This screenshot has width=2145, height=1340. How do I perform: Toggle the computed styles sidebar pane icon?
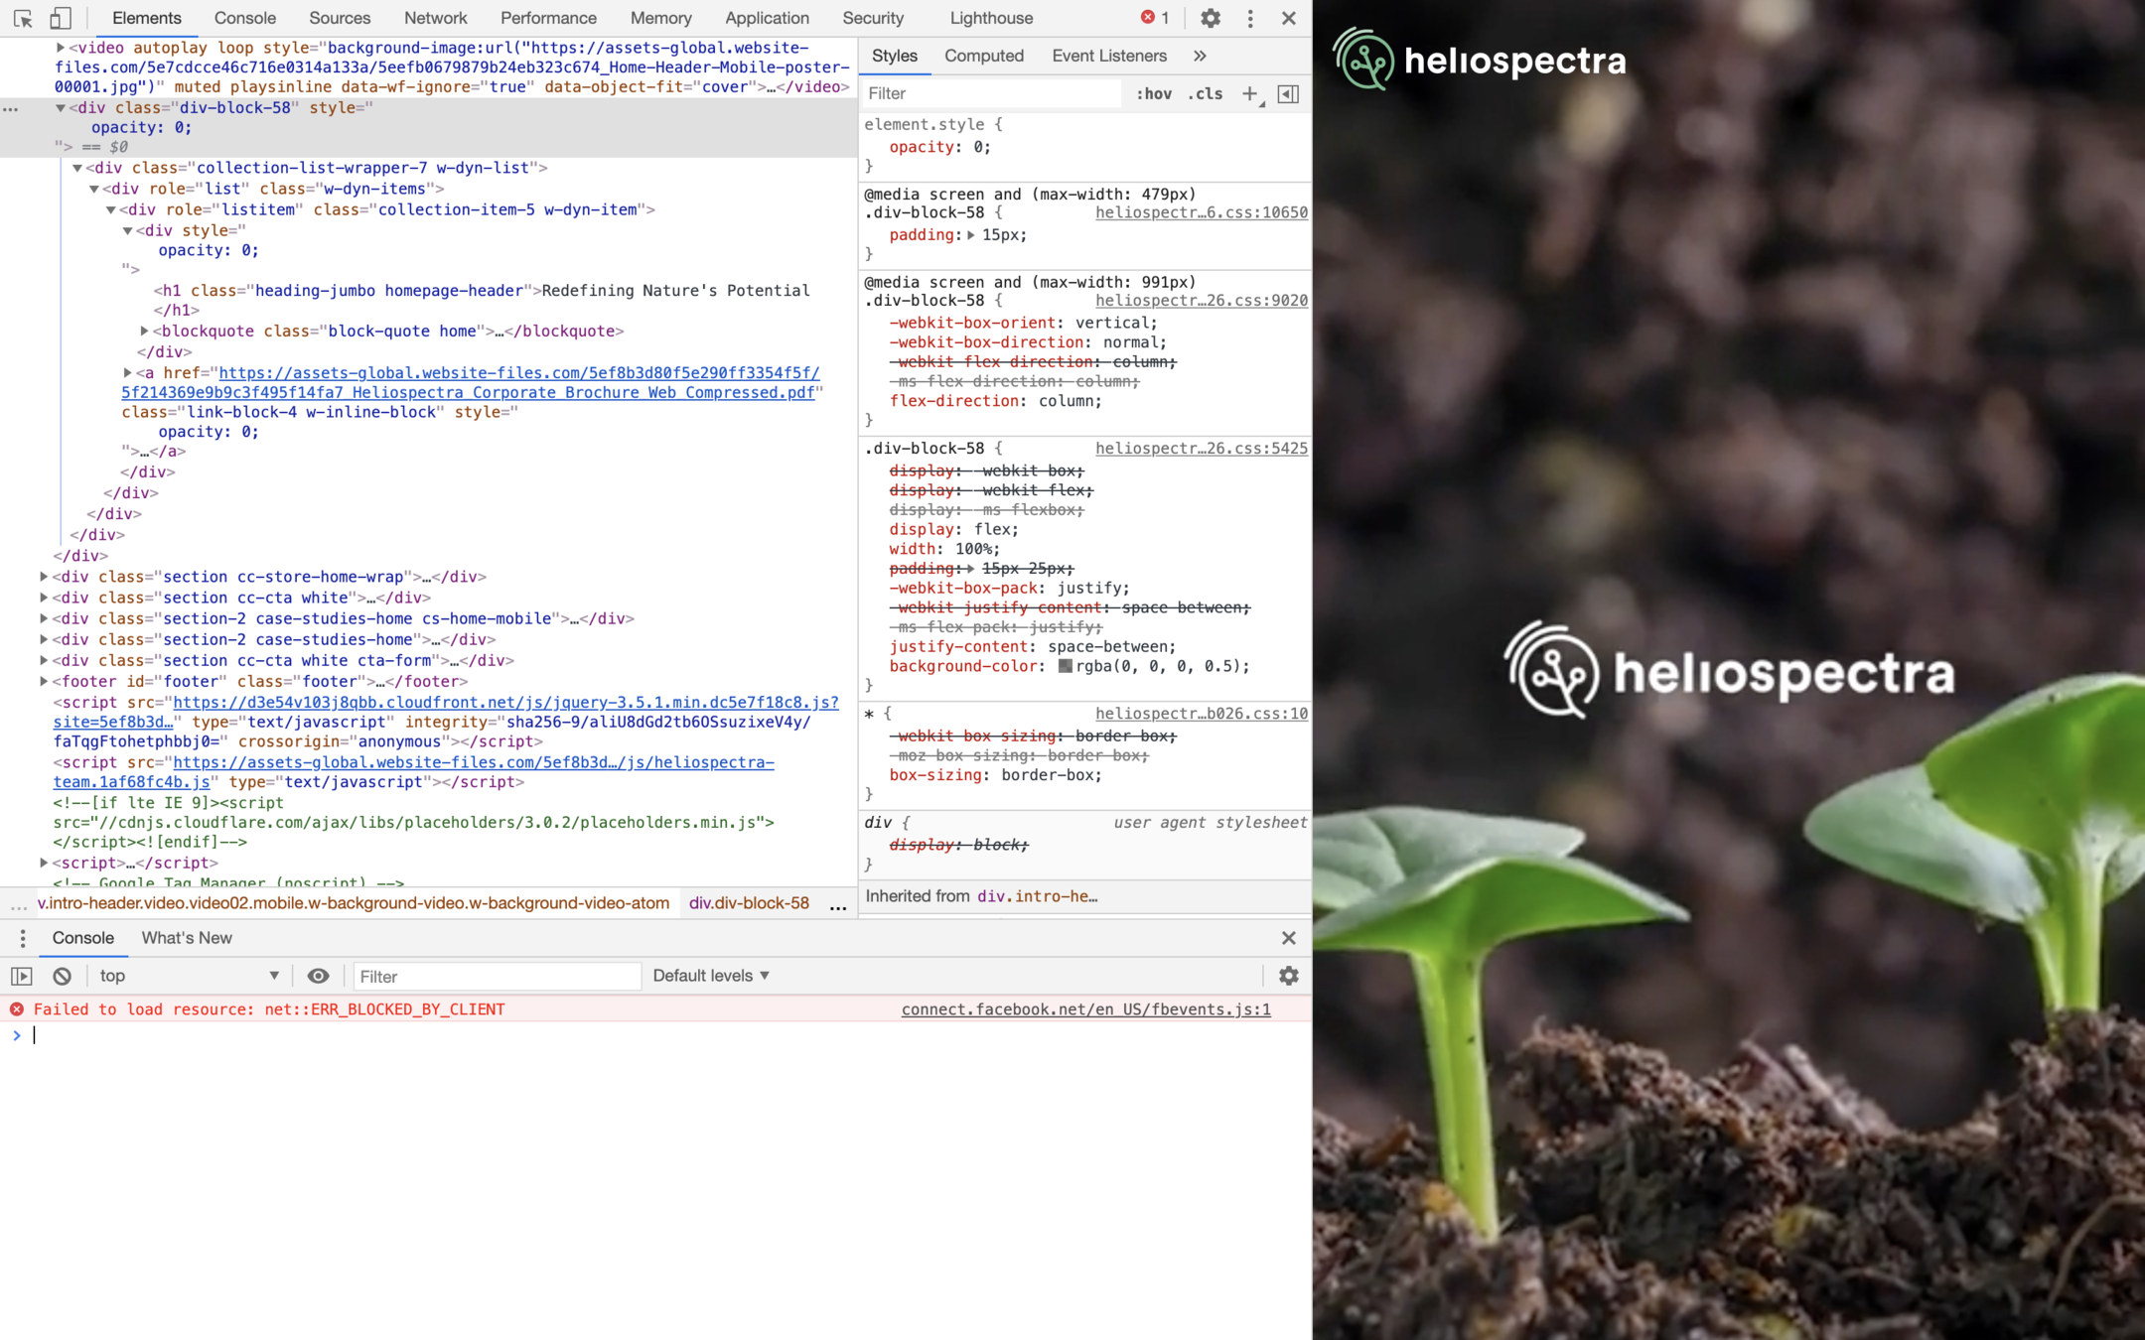coord(1288,93)
